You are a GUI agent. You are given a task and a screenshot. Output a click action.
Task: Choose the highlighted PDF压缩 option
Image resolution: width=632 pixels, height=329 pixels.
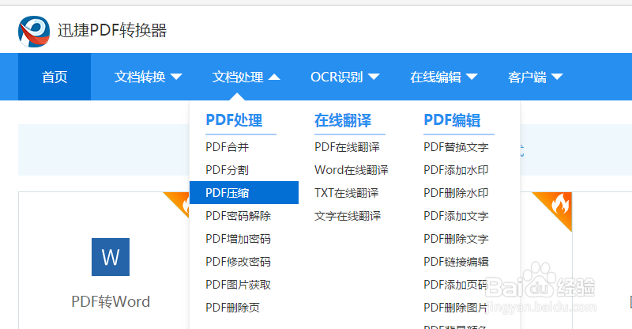tap(244, 192)
